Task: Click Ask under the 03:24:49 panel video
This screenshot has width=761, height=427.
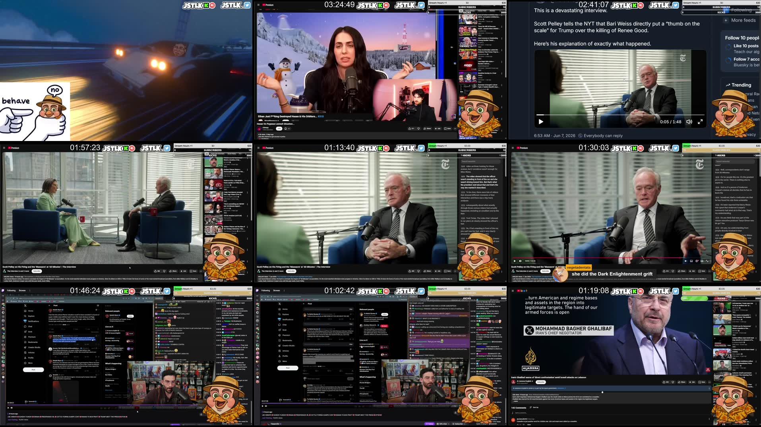Action: (438, 129)
